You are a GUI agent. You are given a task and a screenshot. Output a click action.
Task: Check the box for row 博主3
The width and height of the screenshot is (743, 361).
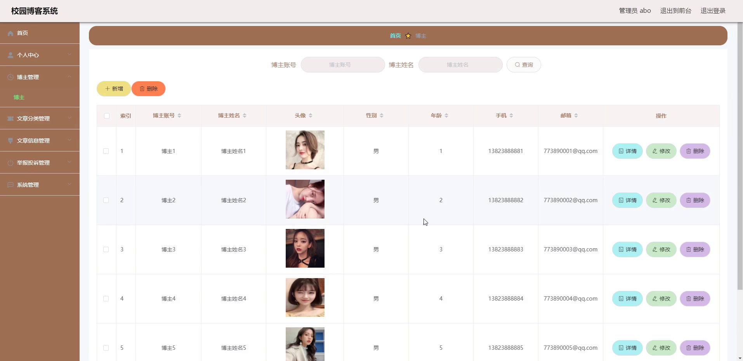[x=106, y=249]
